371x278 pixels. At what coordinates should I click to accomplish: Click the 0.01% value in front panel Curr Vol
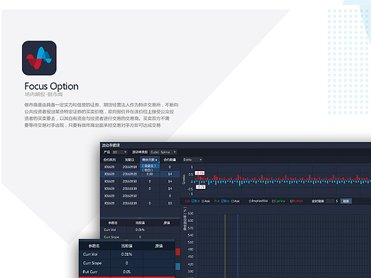click(126, 254)
